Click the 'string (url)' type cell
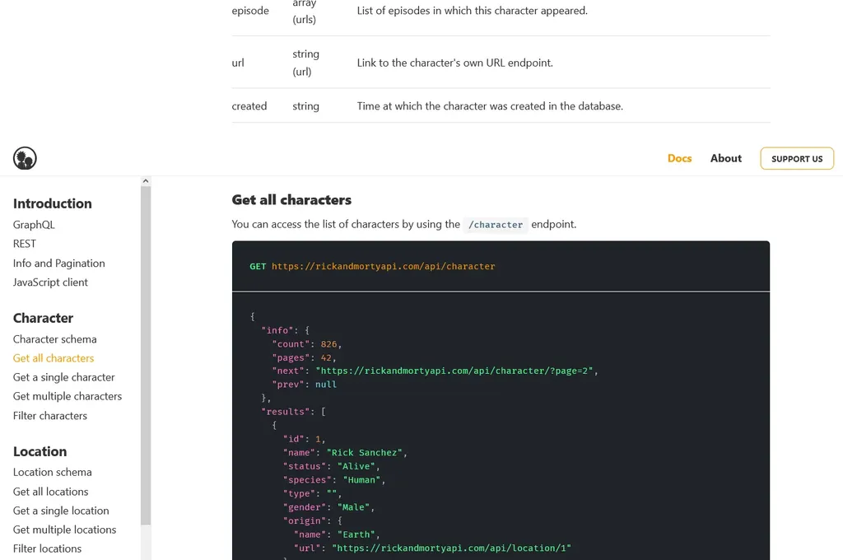The width and height of the screenshot is (843, 560). tap(306, 63)
